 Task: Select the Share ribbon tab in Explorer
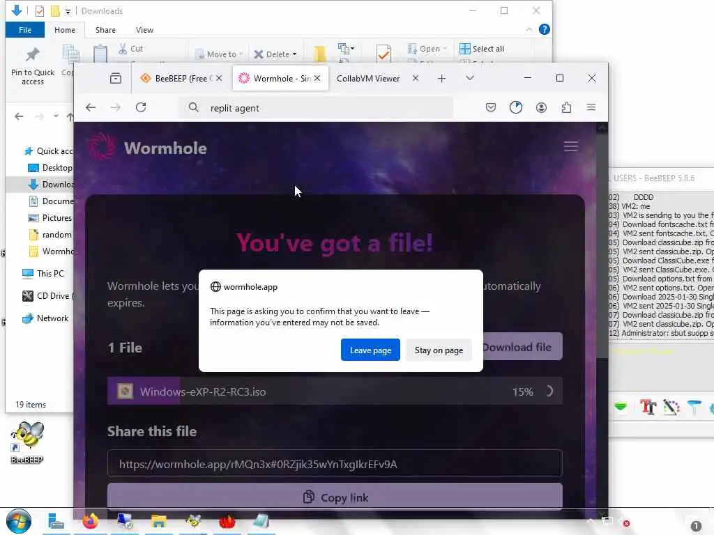[x=105, y=29]
